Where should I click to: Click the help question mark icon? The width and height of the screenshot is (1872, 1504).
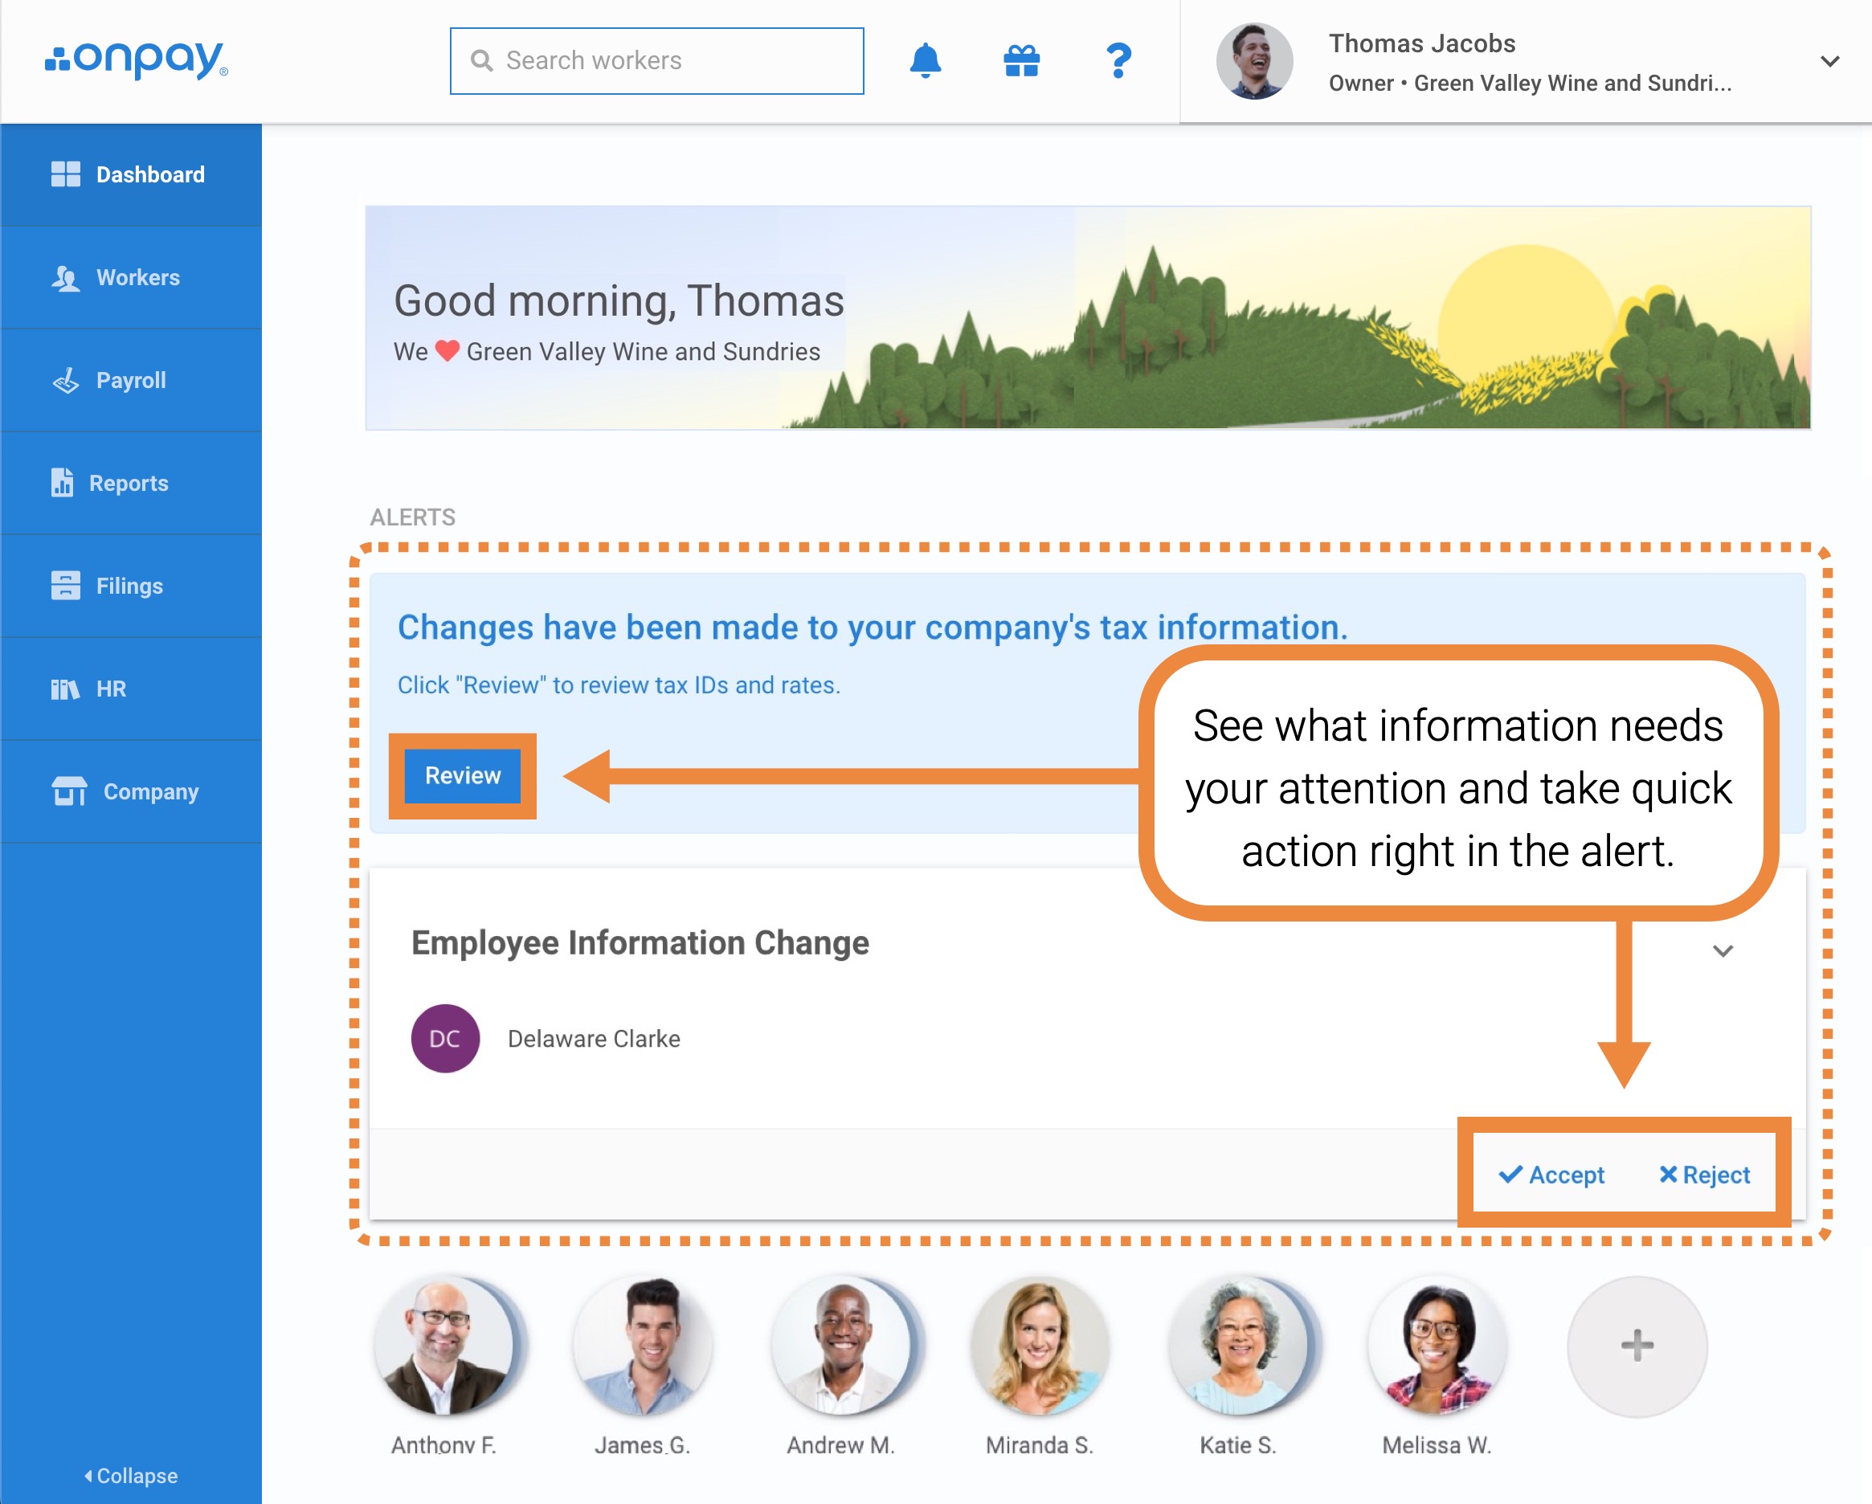1118,61
